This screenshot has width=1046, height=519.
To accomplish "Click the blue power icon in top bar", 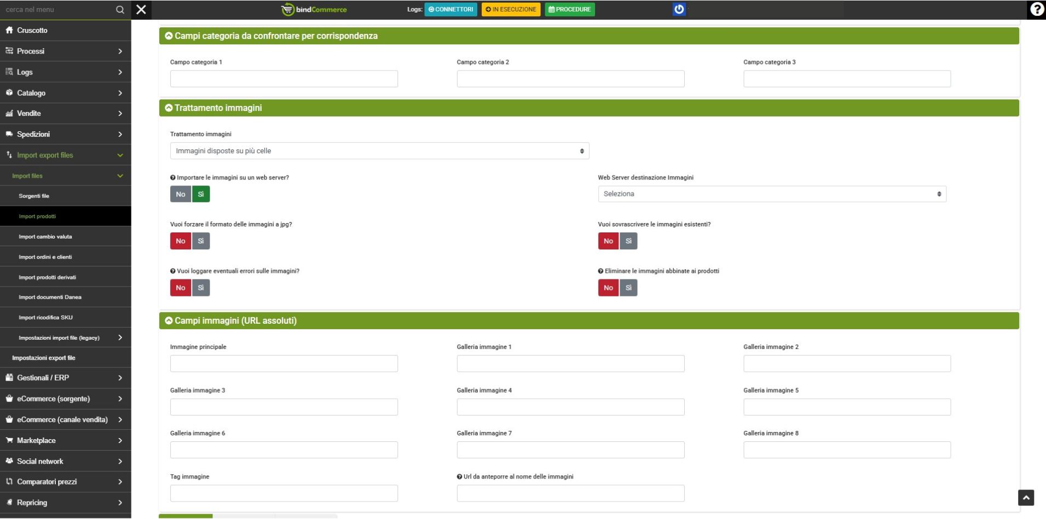I will coord(679,9).
